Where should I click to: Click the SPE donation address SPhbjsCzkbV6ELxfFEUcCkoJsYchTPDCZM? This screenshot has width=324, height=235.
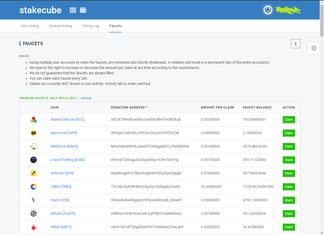pyautogui.click(x=145, y=133)
